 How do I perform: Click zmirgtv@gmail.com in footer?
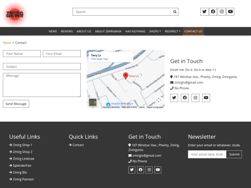(147, 156)
